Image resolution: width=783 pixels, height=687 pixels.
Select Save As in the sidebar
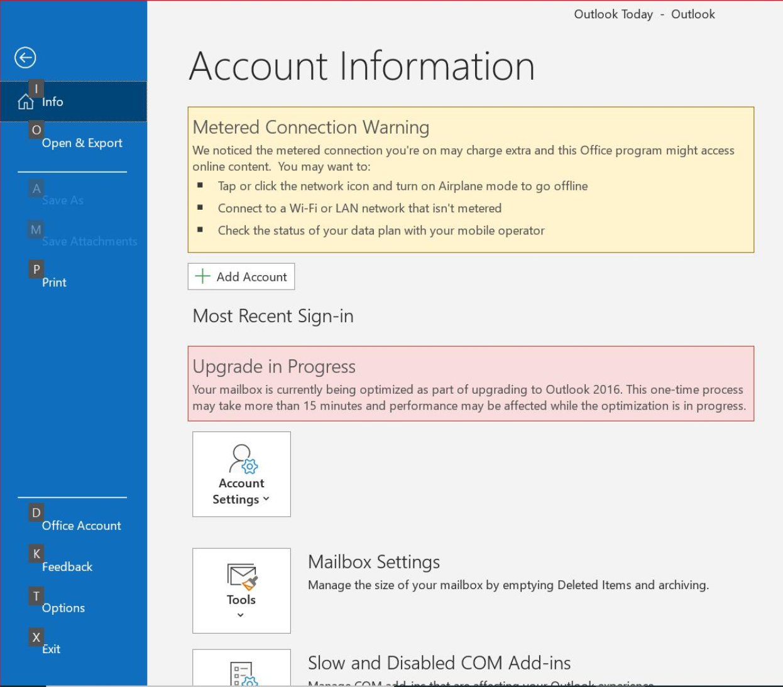[74, 200]
